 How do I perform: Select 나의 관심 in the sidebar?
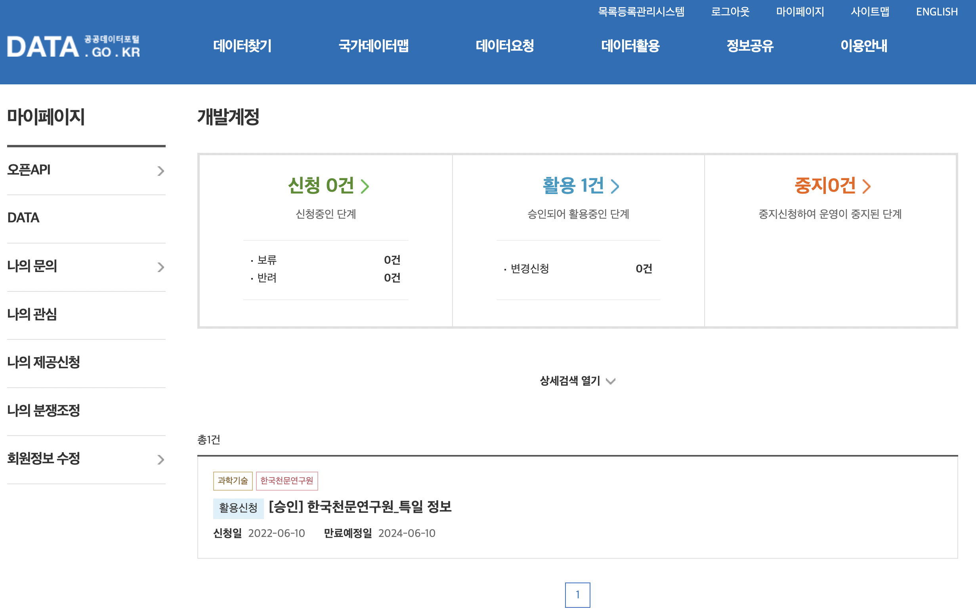tap(32, 314)
